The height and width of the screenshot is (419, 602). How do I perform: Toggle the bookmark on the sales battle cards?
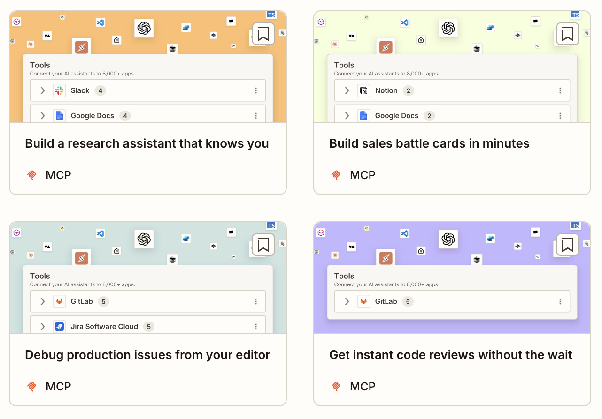pos(567,34)
